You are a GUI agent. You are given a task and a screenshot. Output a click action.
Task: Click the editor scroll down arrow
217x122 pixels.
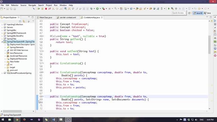(210, 108)
